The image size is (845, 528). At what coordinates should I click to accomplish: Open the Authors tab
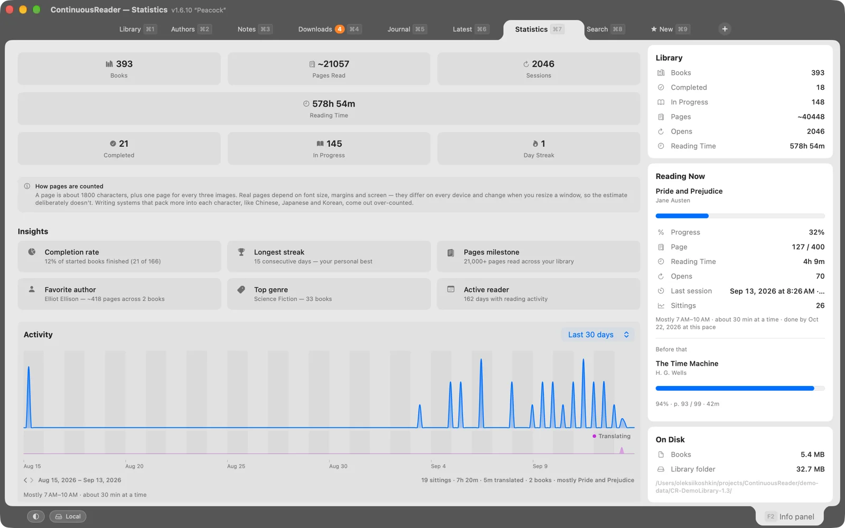pyautogui.click(x=191, y=29)
